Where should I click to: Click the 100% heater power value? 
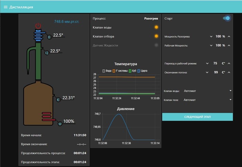[x=69, y=121]
